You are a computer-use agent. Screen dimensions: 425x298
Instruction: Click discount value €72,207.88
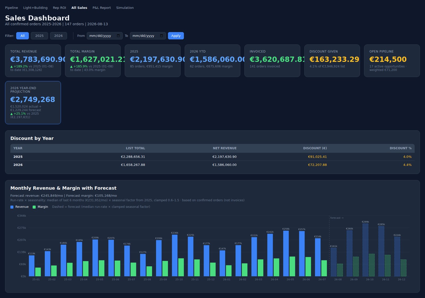[x=317, y=165]
